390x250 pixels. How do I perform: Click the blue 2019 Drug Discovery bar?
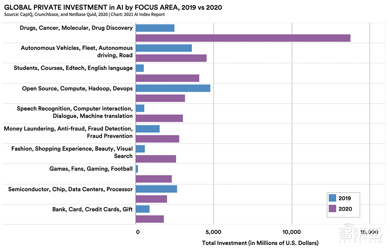point(155,28)
